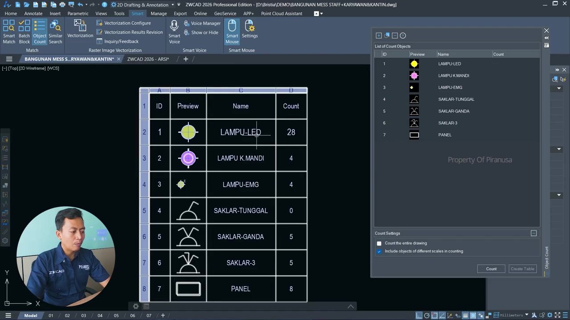Viewport: 570px width, 320px height.
Task: Click the Print icon in quick access toolbar
Action: point(62,4)
